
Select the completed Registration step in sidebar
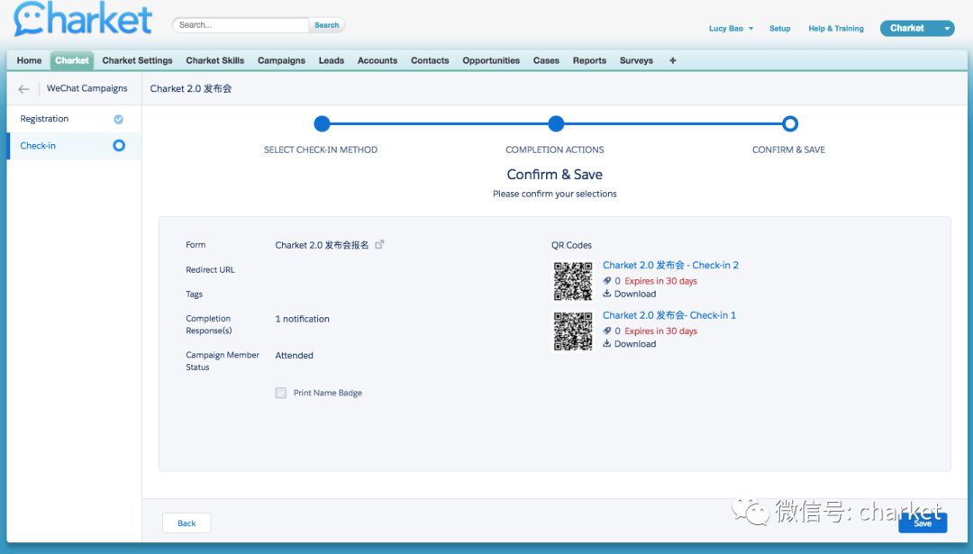(44, 119)
